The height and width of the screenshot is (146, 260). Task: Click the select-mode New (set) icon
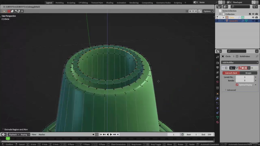[x=9, y=11]
